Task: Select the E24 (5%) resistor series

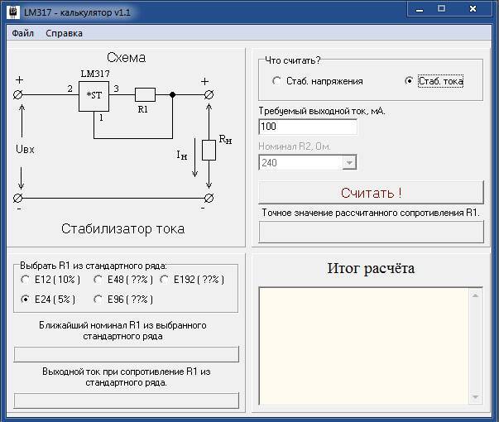Action: (26, 300)
